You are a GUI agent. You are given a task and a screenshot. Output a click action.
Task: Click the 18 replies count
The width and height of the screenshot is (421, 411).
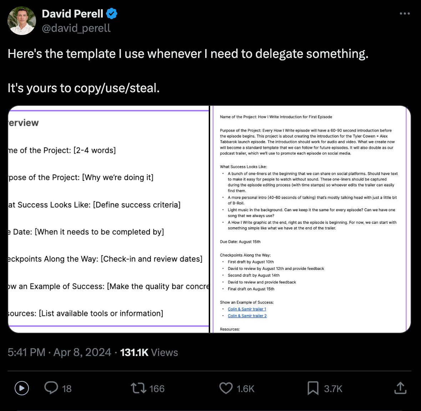click(67, 389)
